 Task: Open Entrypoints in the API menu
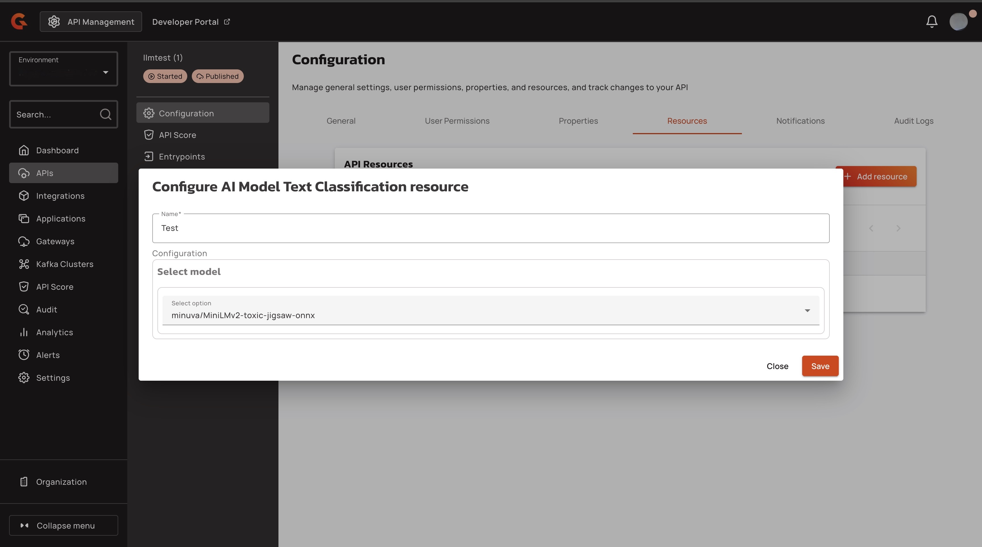[x=182, y=157]
